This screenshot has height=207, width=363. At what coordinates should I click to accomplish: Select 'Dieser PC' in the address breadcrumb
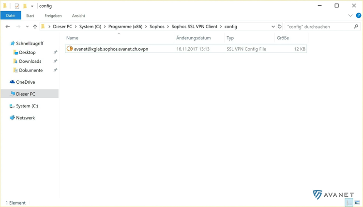click(62, 27)
